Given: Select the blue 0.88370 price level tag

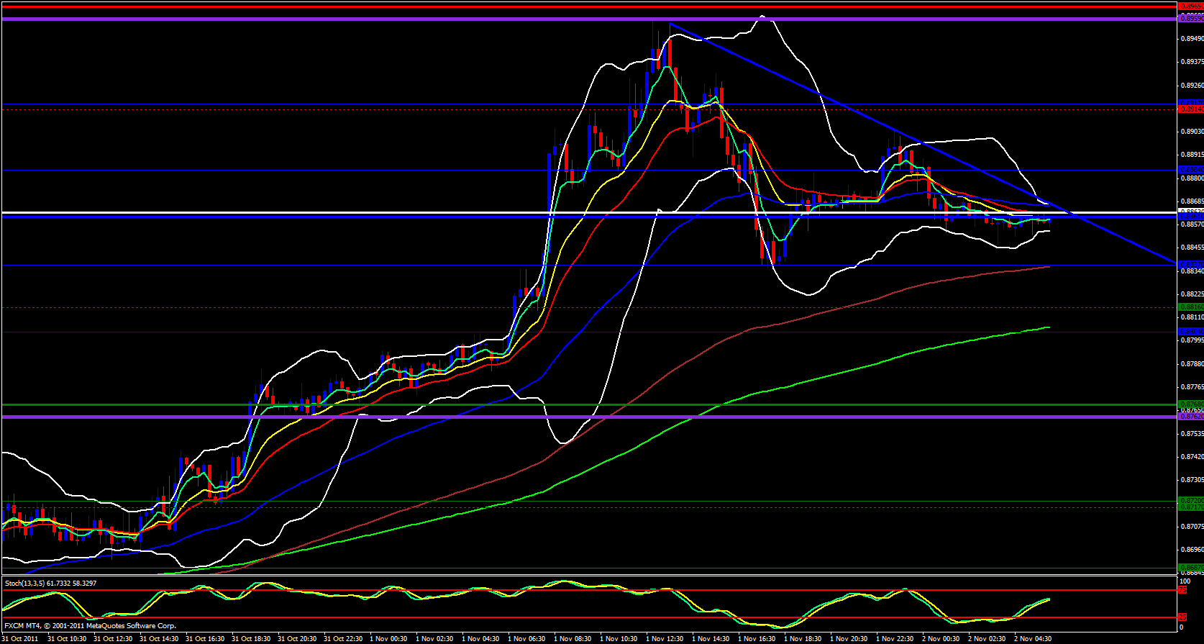Looking at the screenshot, I should [1190, 264].
